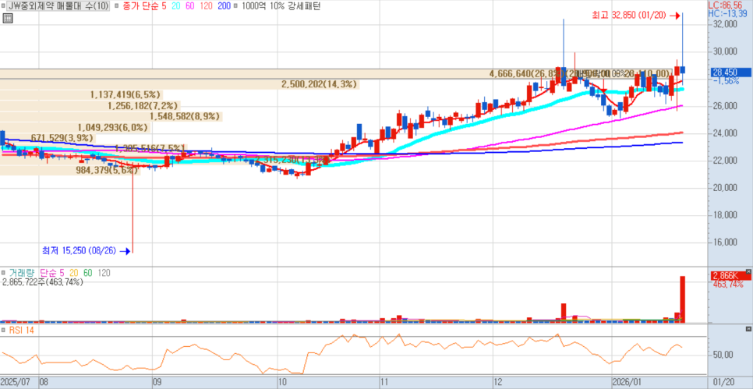The image size is (753, 389).
Task: Toggle the square marker before 거래량
Action: 3,273
